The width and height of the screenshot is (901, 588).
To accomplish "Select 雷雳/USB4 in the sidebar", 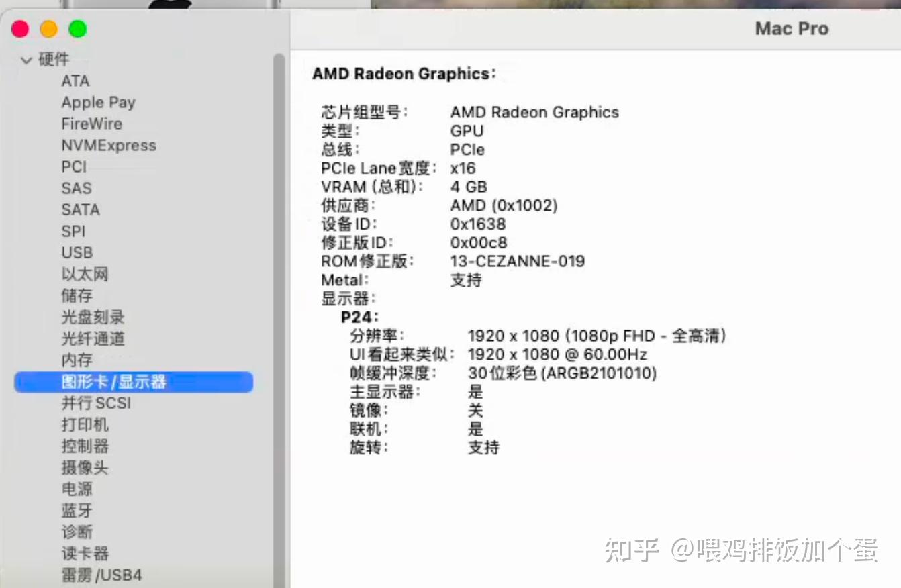I will [101, 575].
